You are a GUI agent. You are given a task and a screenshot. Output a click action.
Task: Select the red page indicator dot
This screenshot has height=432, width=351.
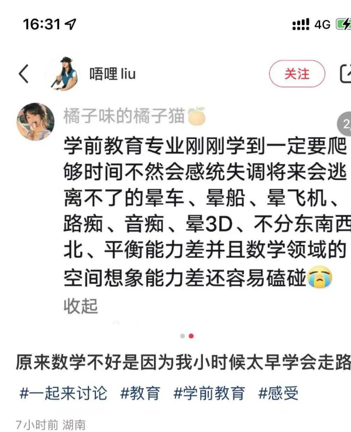(191, 336)
